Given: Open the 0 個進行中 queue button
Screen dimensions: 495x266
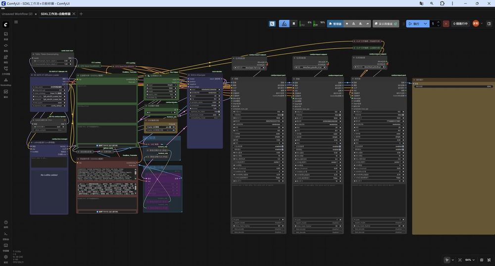Looking at the screenshot, I should [x=460, y=24].
